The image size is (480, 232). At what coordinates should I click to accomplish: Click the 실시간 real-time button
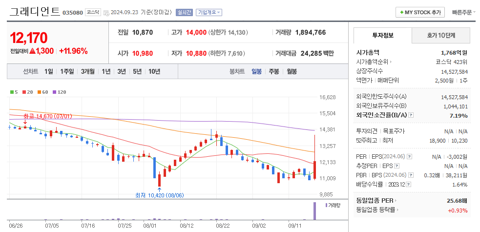point(184,12)
